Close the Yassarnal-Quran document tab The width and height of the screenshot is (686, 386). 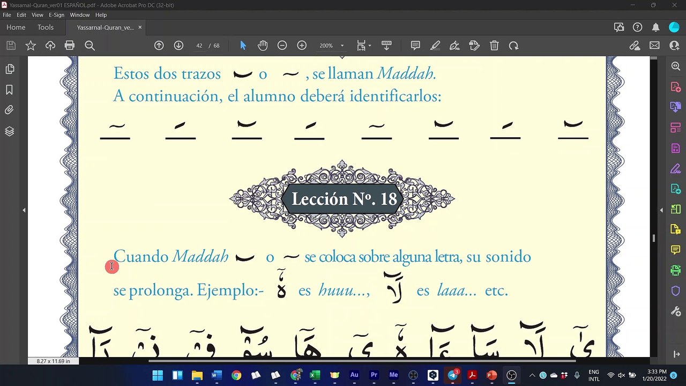coord(140,27)
